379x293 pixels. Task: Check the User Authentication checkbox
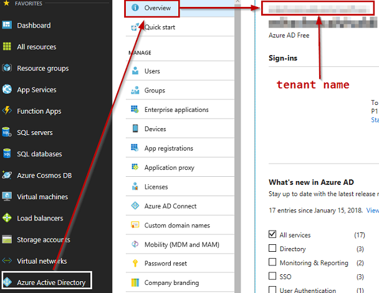[x=272, y=290]
